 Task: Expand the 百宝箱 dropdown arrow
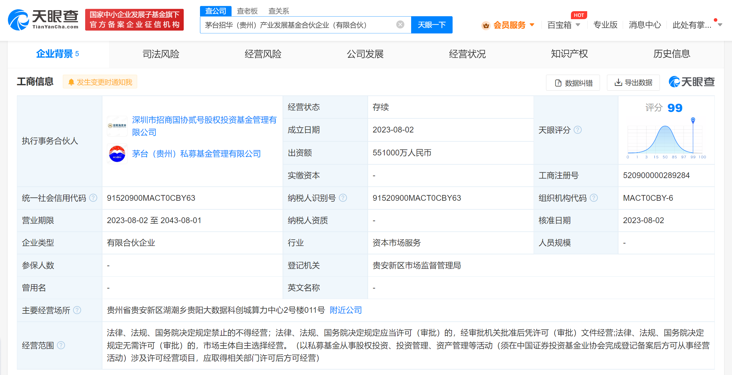tap(578, 25)
